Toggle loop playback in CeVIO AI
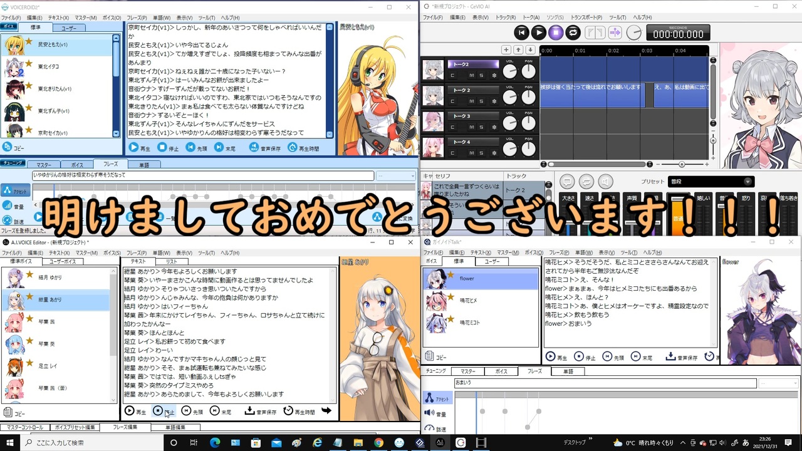The width and height of the screenshot is (802, 451). pyautogui.click(x=572, y=32)
